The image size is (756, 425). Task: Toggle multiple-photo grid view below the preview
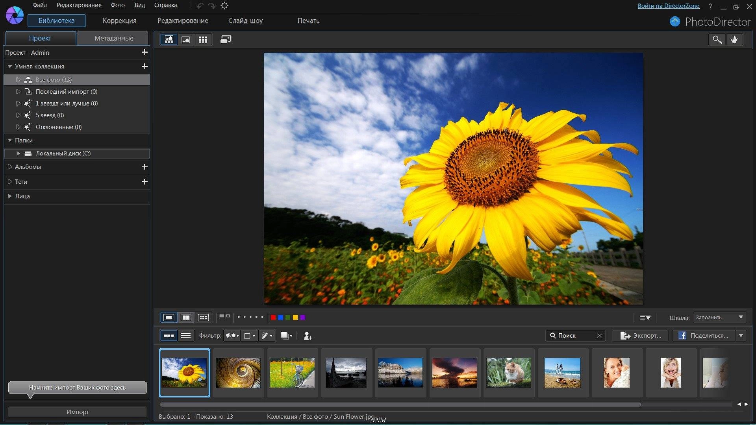click(x=203, y=318)
